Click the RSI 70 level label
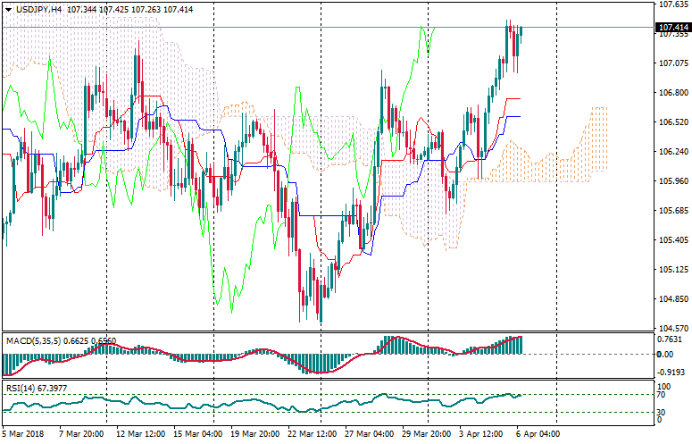Viewport: 692px width, 444px height. (663, 394)
